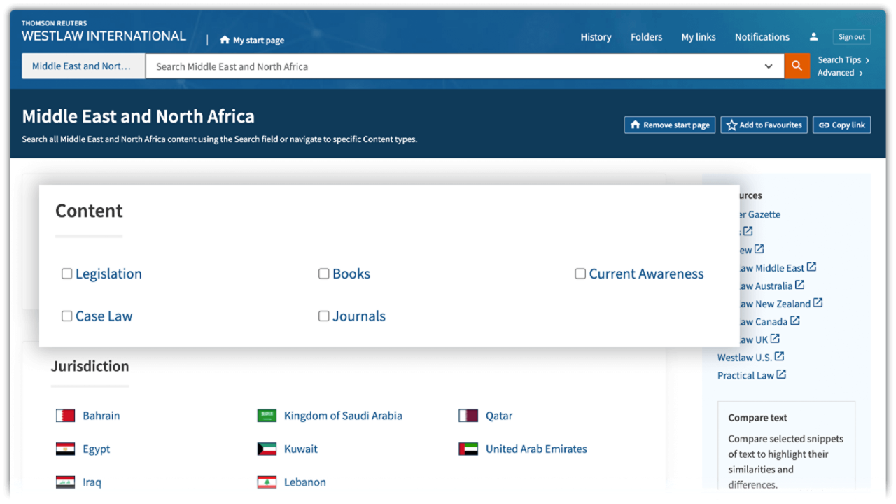This screenshot has height=504, width=896.
Task: Open the user profile icon
Action: tap(813, 37)
